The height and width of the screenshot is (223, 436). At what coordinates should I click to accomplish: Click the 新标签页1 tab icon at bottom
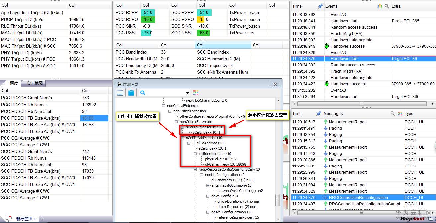(x=9, y=219)
